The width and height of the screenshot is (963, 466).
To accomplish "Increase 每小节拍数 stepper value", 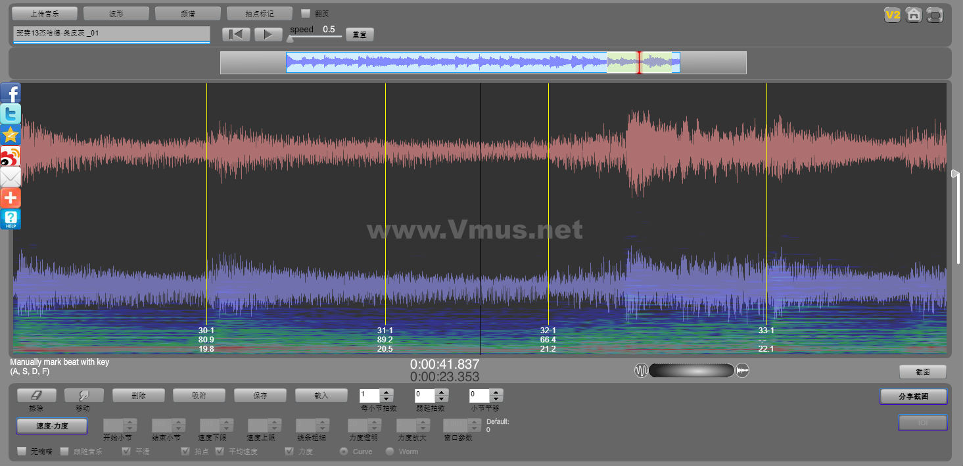I will (x=387, y=392).
